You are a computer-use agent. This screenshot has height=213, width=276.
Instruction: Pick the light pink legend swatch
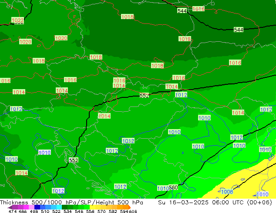(31, 207)
